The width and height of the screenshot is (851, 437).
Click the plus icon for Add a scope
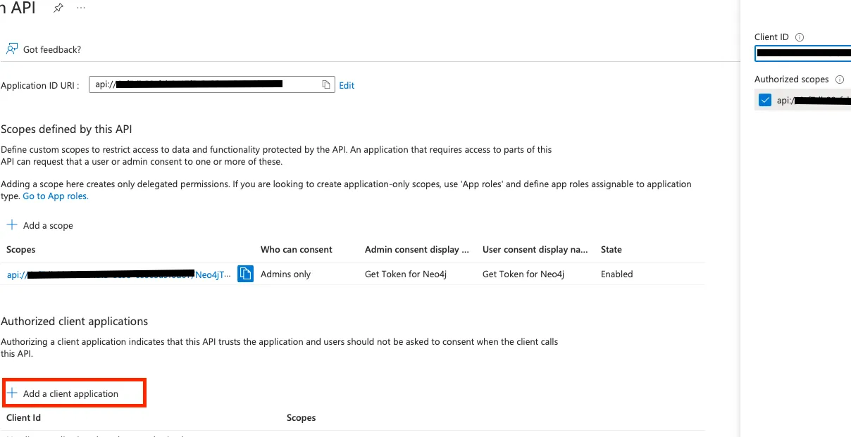coord(12,225)
